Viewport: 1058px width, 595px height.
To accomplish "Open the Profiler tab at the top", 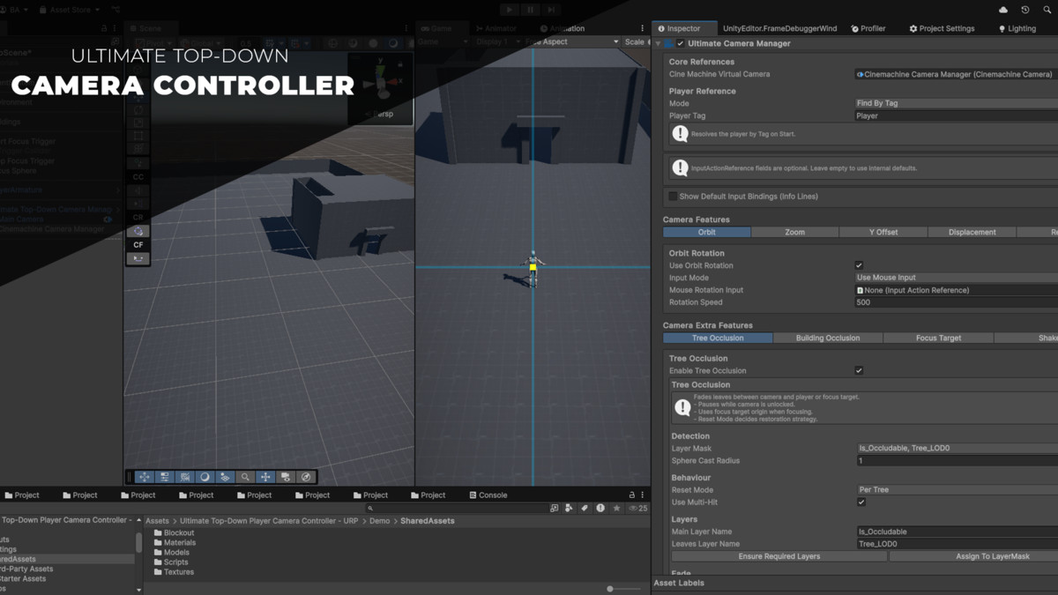I will click(x=869, y=27).
